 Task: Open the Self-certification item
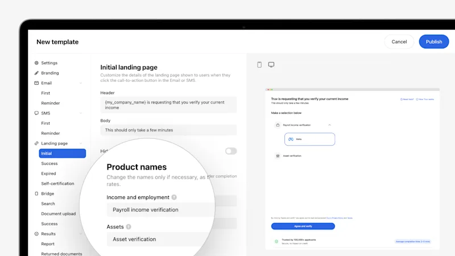(57, 183)
